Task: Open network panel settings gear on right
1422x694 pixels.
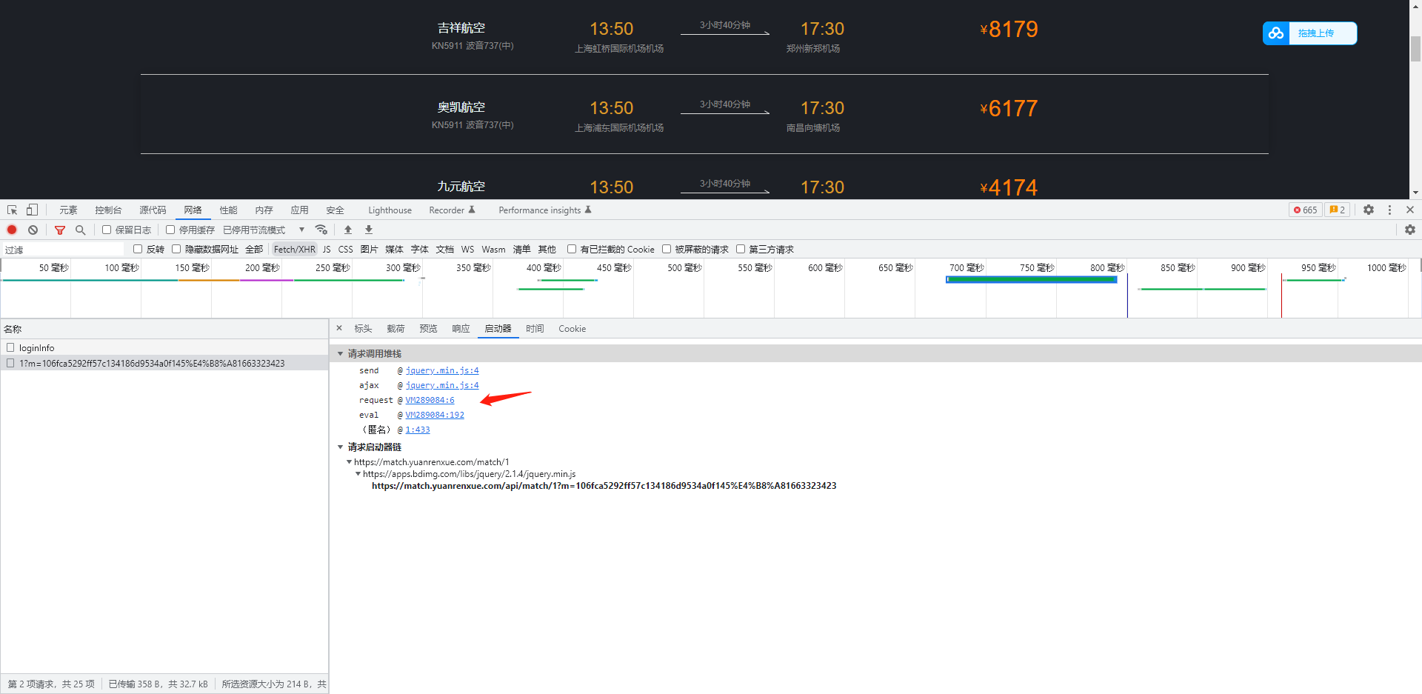Action: (x=1410, y=230)
